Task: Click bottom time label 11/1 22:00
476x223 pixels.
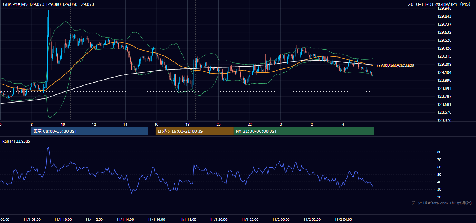Action: click(x=250, y=220)
